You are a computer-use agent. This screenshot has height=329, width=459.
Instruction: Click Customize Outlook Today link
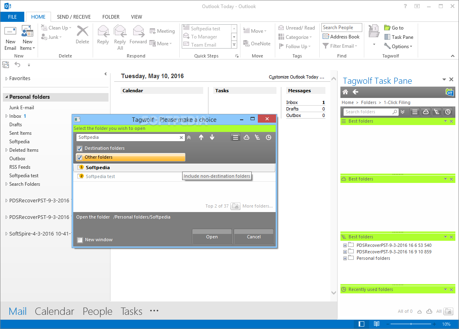(297, 77)
